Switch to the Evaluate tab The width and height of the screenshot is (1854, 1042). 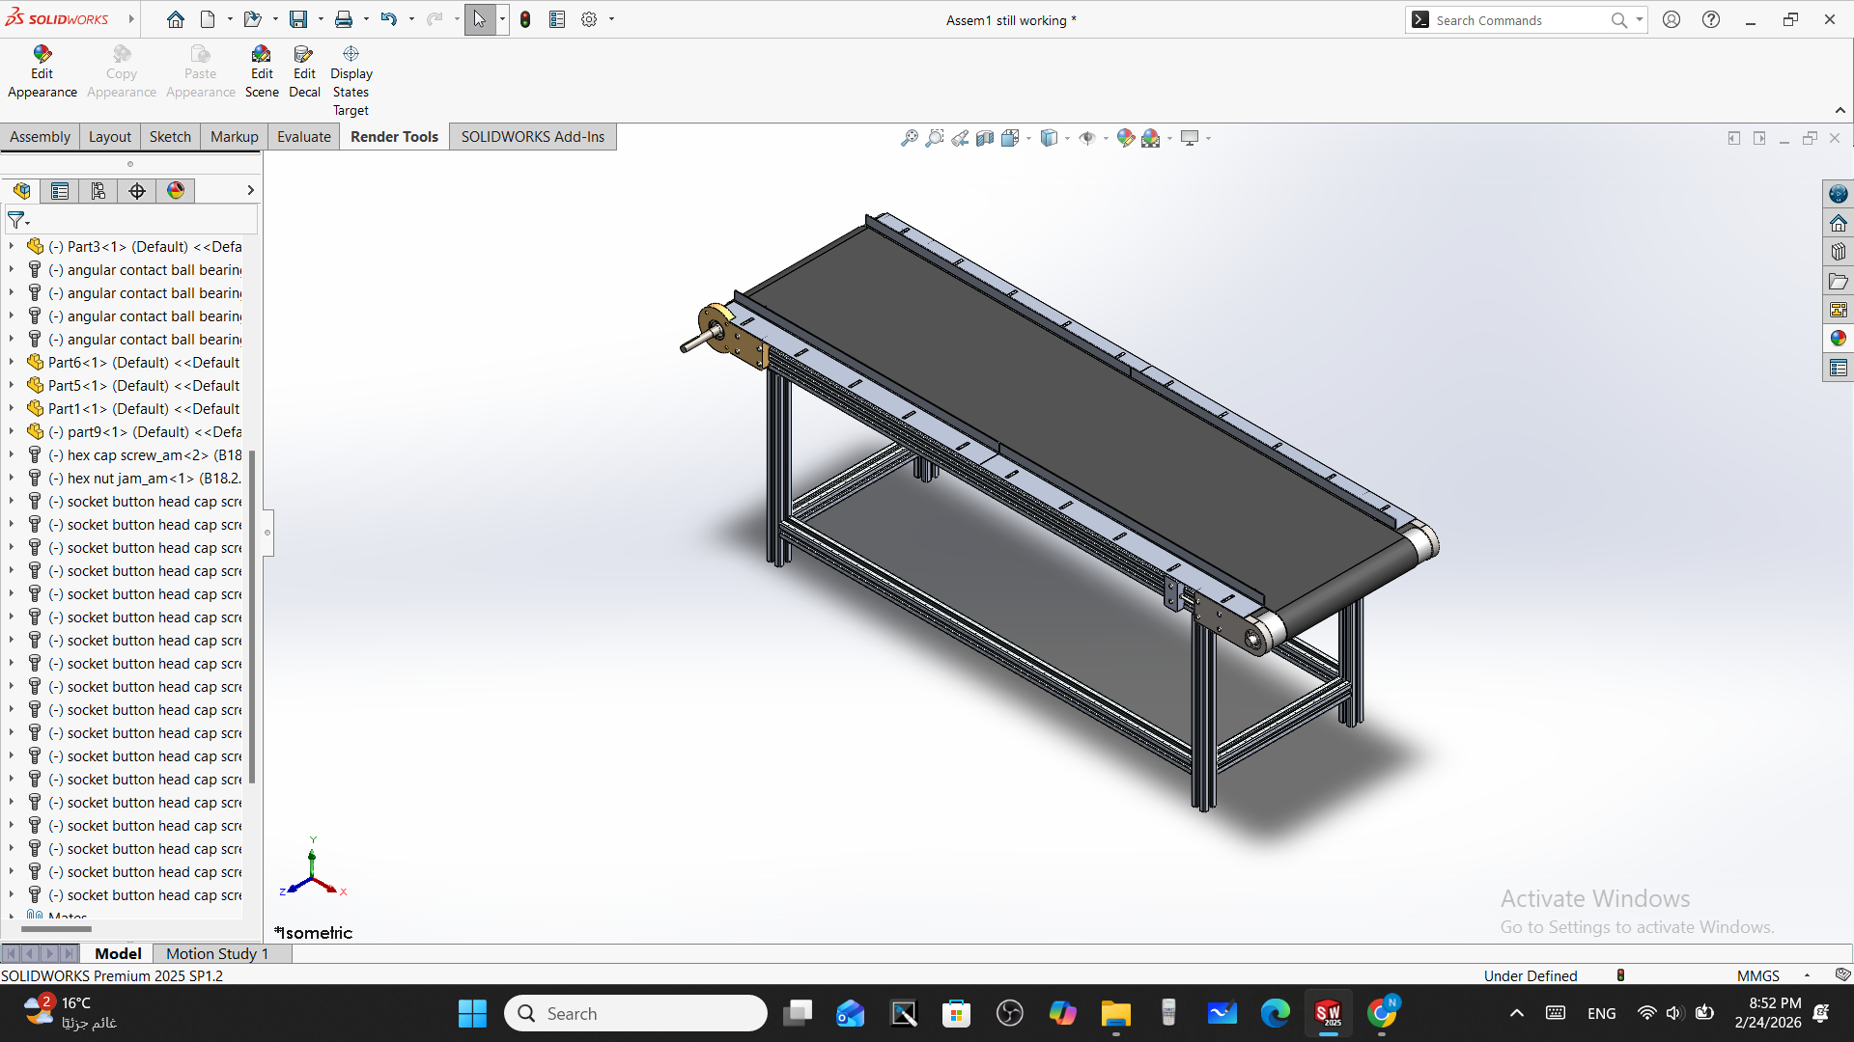[x=303, y=137]
